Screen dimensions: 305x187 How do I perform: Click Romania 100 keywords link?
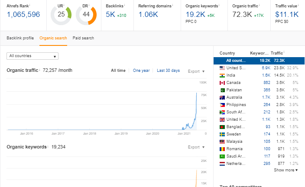(267, 149)
